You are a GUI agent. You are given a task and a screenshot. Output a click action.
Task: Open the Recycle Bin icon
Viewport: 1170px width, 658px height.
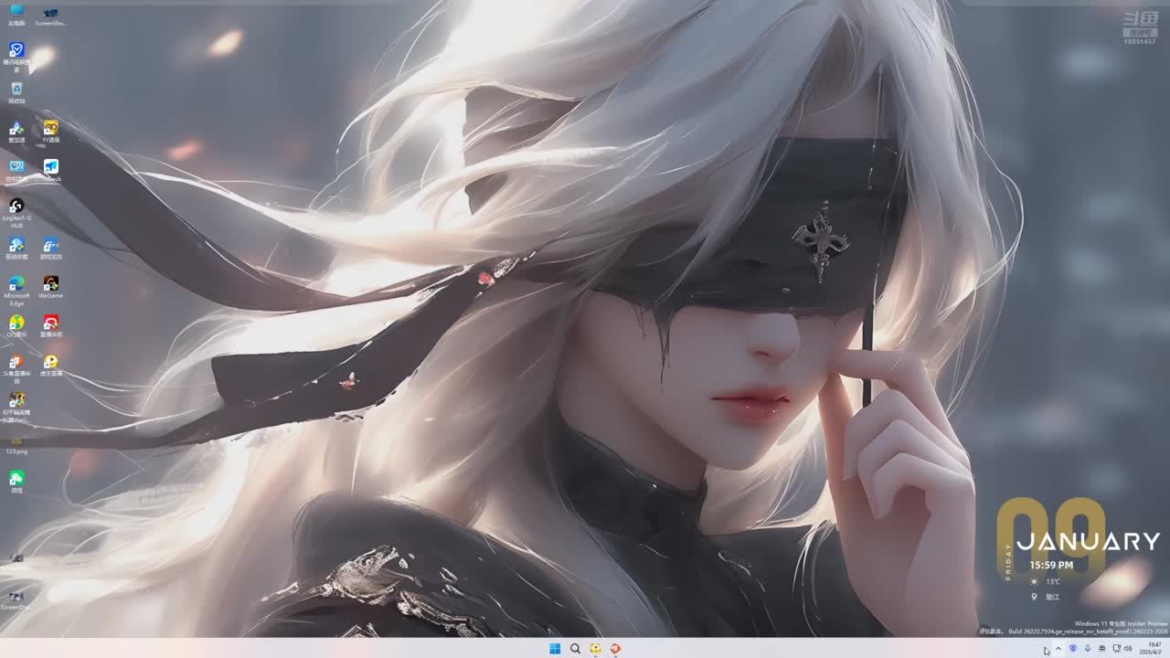(16, 89)
